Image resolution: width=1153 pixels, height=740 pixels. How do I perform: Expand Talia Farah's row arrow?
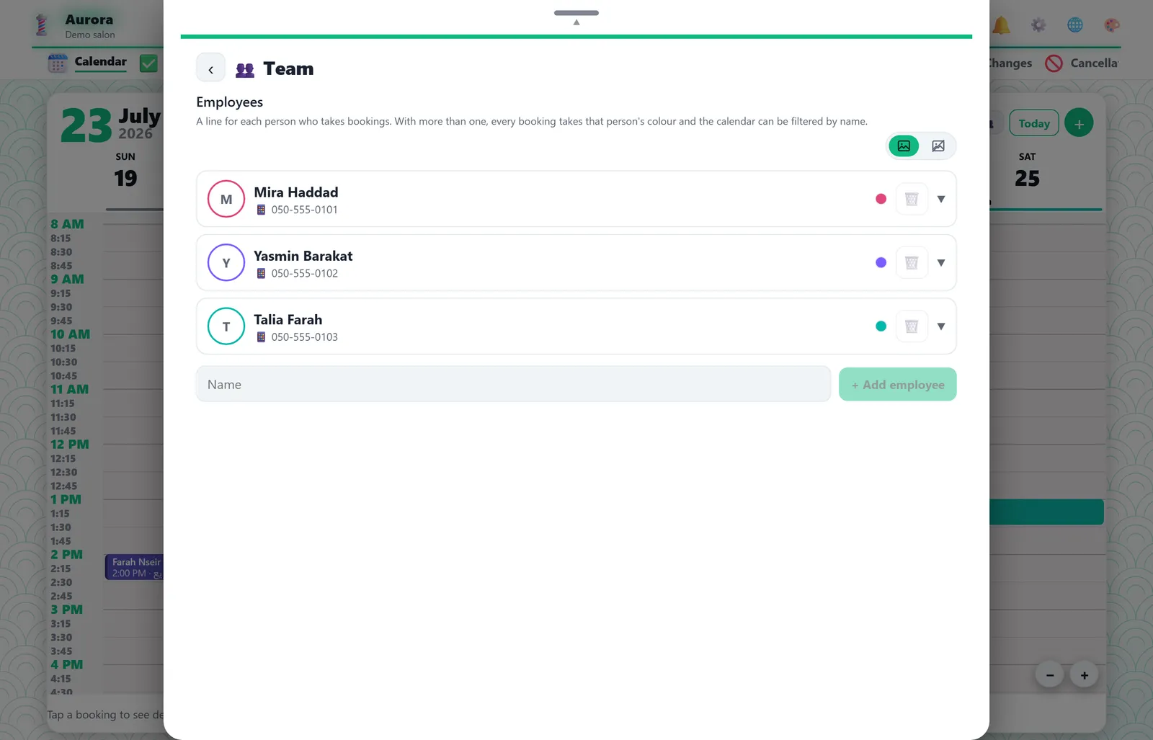tap(940, 326)
